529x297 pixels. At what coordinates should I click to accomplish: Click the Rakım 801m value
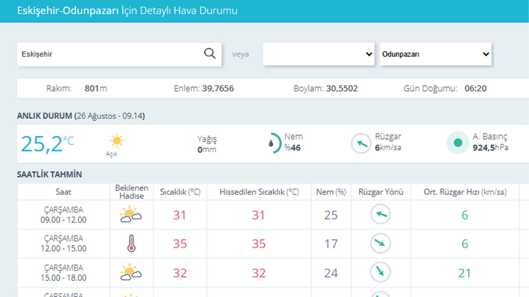[96, 88]
